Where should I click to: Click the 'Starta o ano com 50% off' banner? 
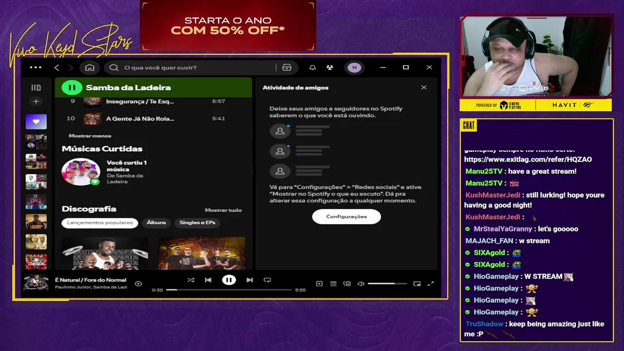tap(228, 25)
